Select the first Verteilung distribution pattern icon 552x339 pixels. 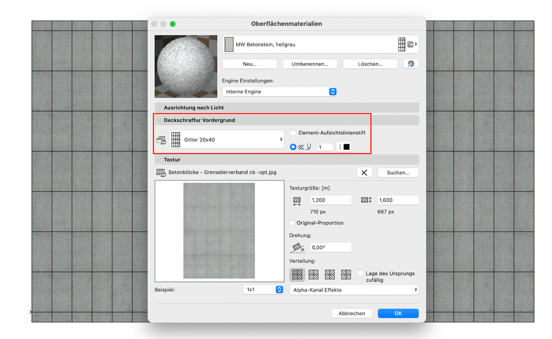297,274
